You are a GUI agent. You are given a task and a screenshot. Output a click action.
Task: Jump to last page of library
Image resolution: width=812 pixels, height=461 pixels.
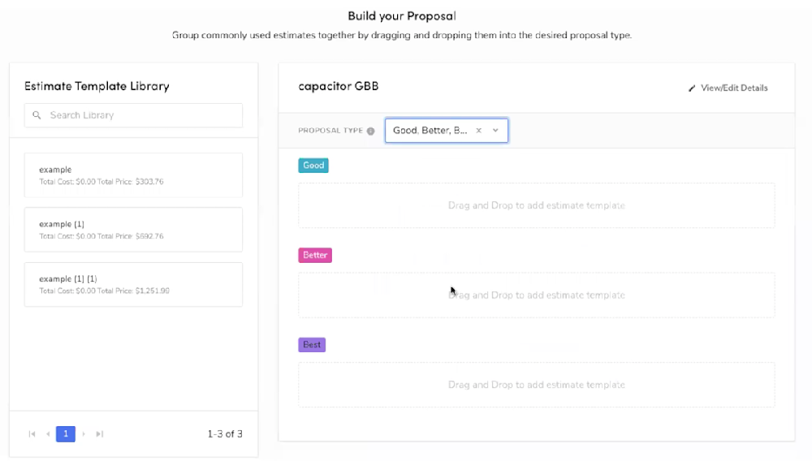point(99,434)
